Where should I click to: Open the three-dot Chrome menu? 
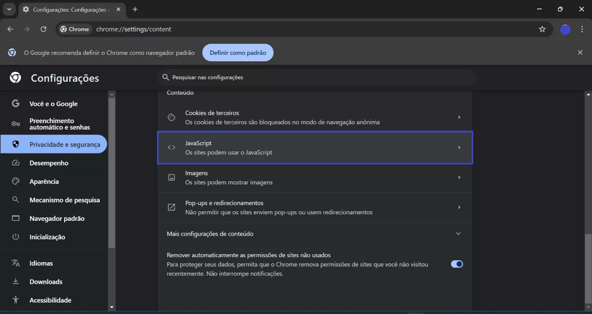click(582, 29)
